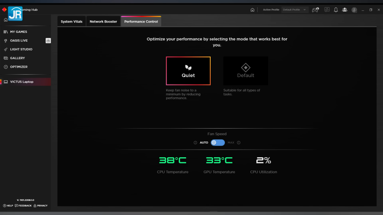
Task: Click the Oasis Live calendar badge icon
Action: click(x=48, y=41)
